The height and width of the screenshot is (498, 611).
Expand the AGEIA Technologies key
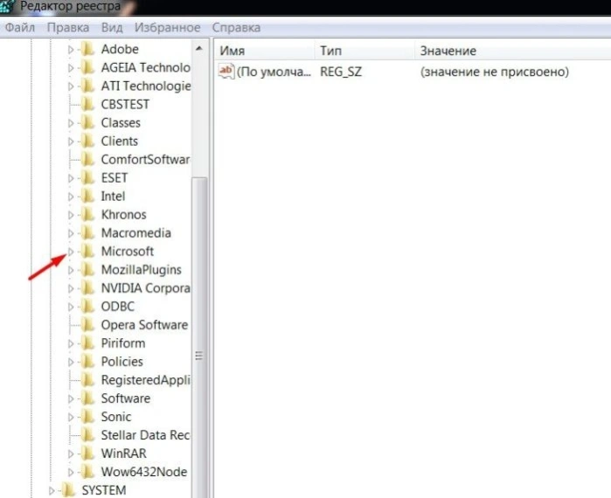[71, 68]
